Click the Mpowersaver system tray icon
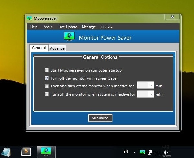 142,152
